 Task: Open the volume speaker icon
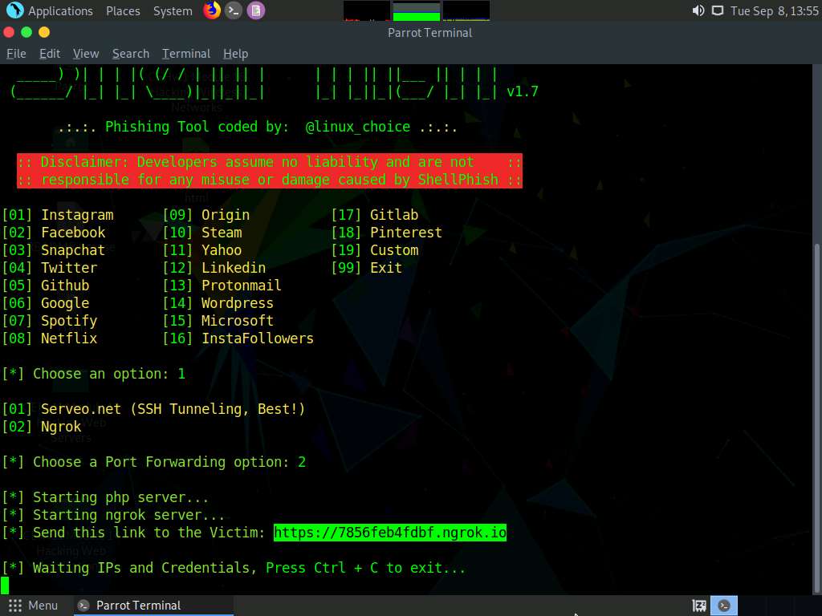click(698, 10)
